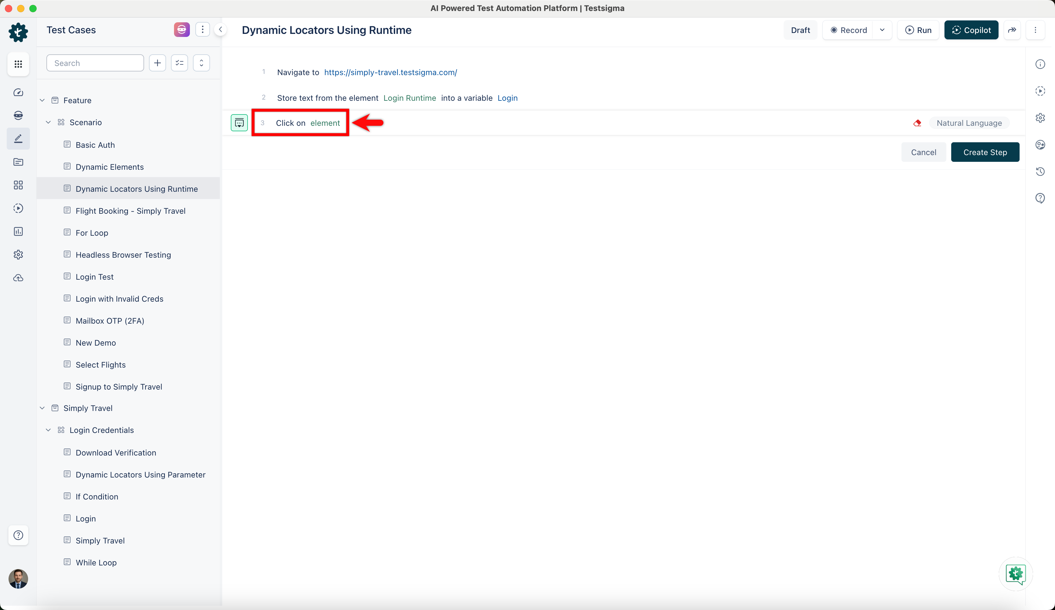This screenshot has height=610, width=1055.
Task: Click the checklist select icon near search
Action: click(179, 63)
